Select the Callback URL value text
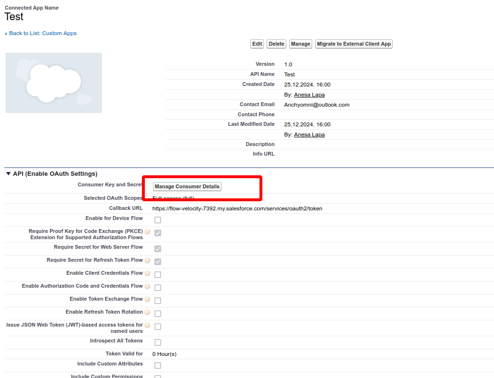Screen dimensions: 494x378 [237, 208]
